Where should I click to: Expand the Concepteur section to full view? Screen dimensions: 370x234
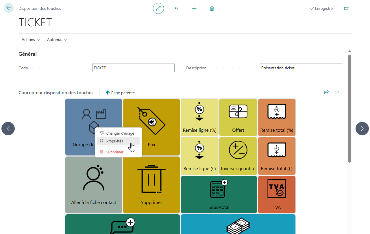point(337,92)
